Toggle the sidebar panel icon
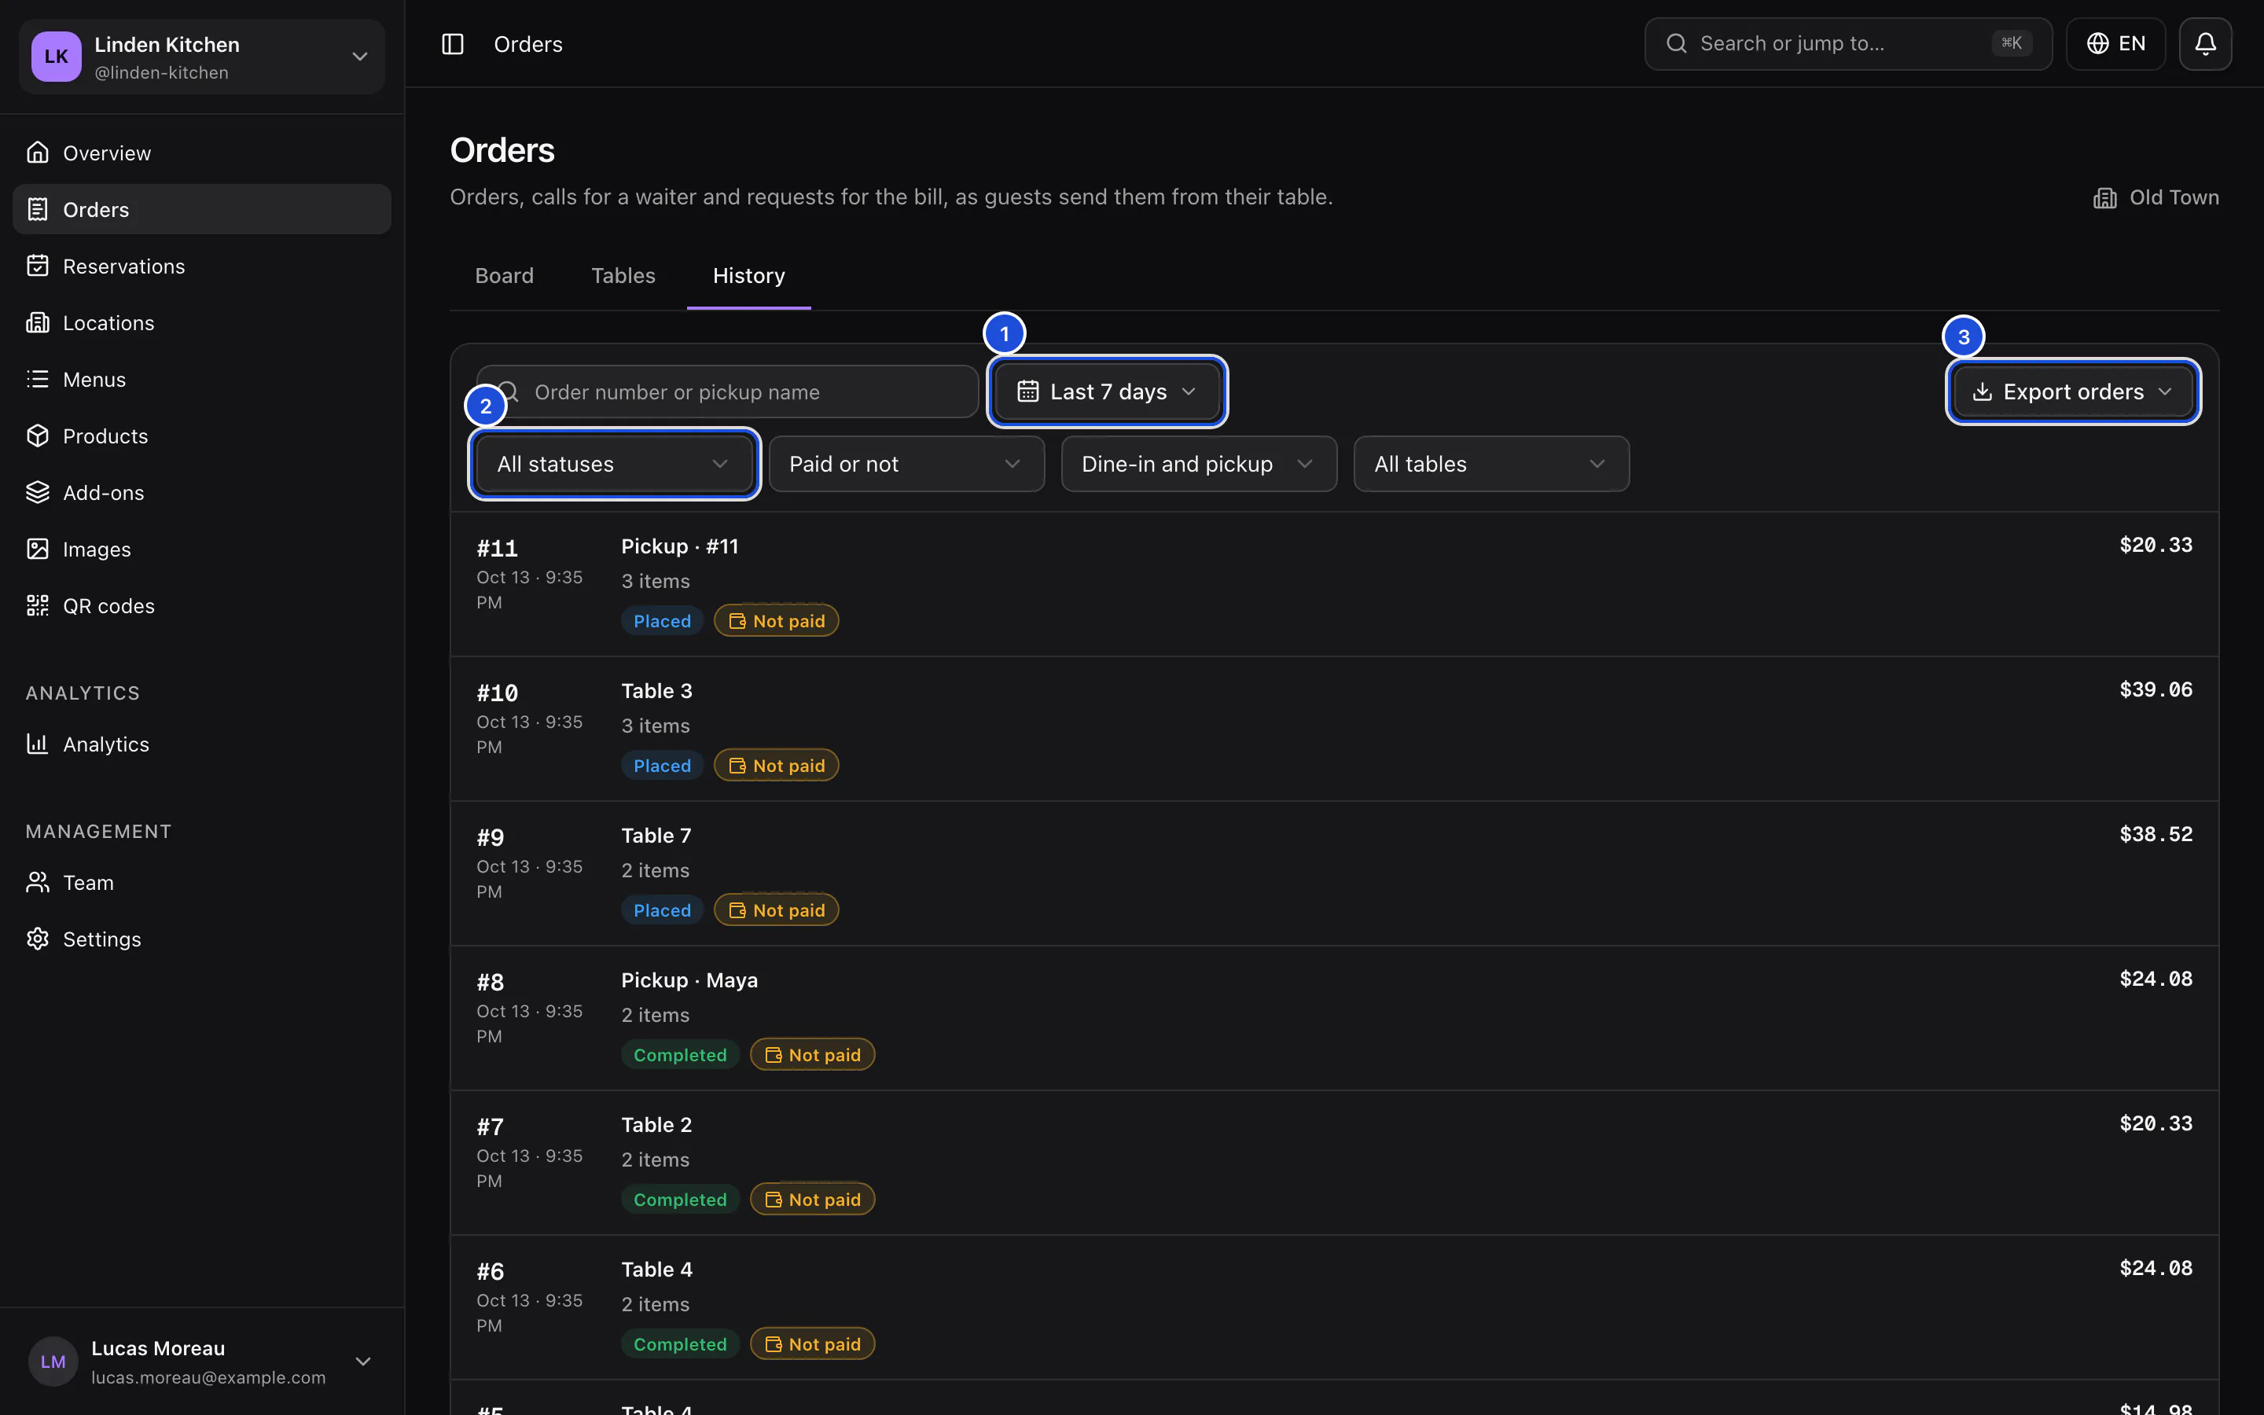This screenshot has height=1415, width=2264. pyautogui.click(x=453, y=44)
